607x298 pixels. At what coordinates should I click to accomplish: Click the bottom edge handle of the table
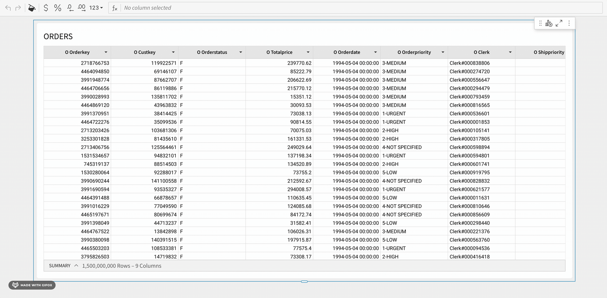(304, 282)
